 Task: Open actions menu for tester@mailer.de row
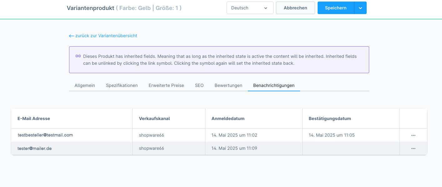pos(413,149)
